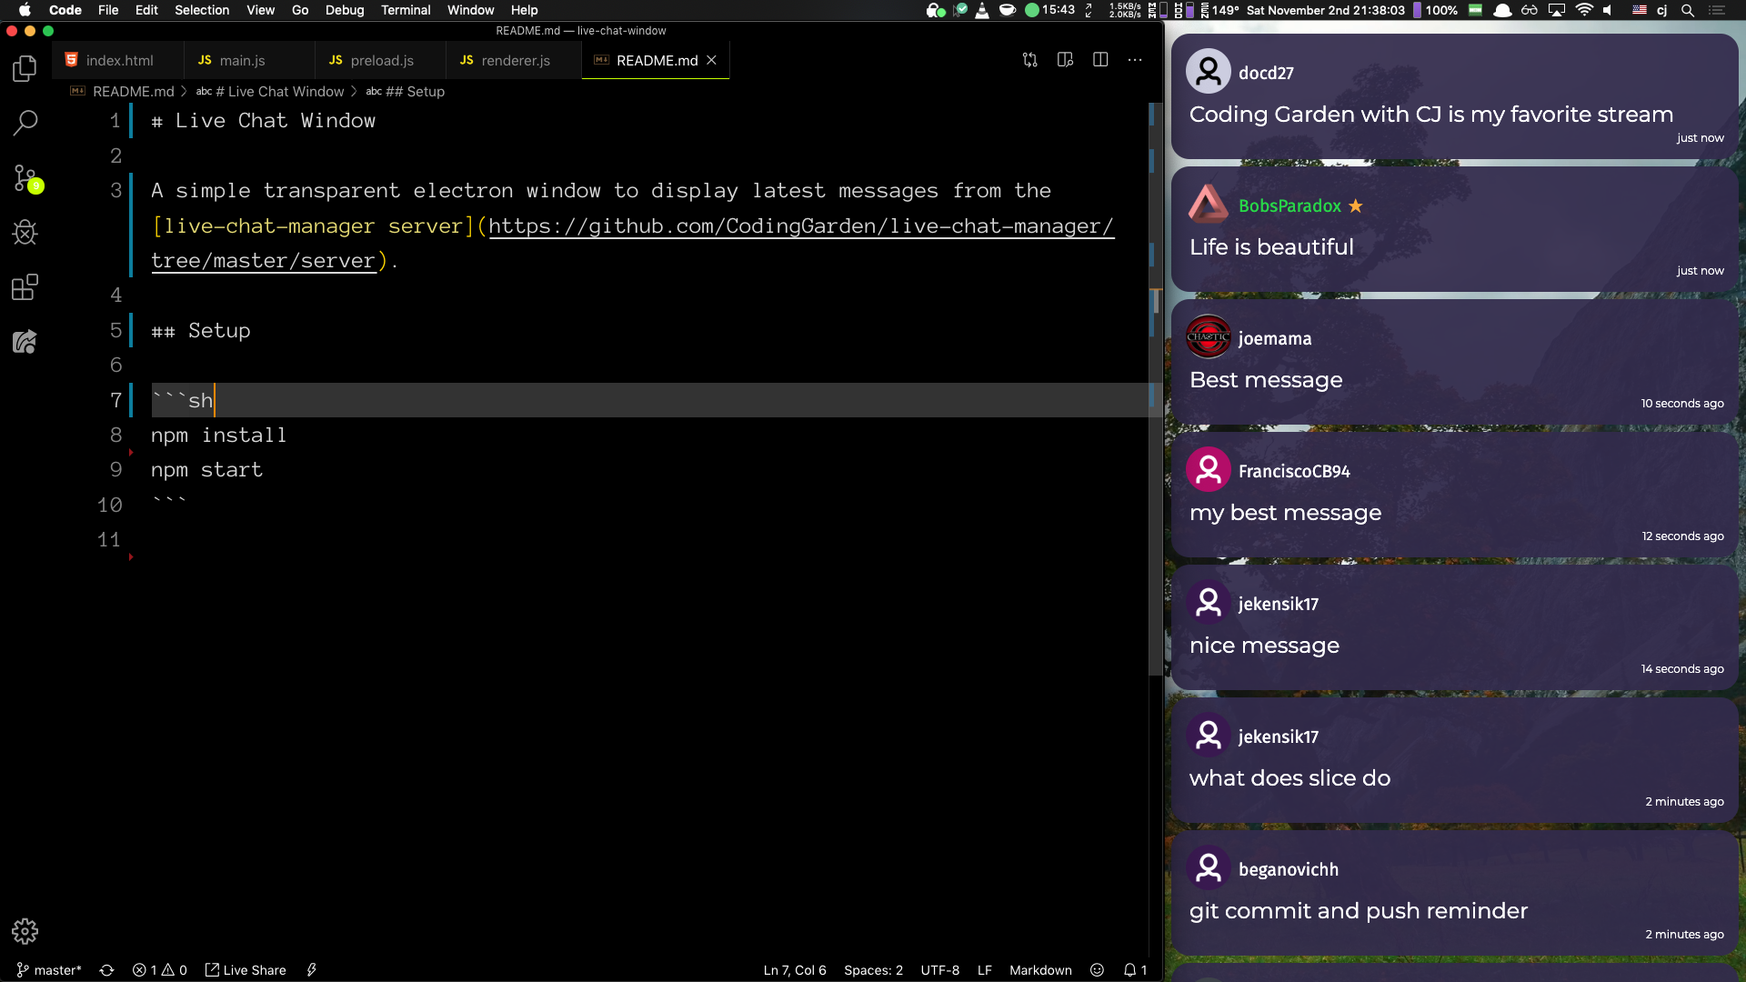Viewport: 1746px width, 982px height.
Task: Open the File menu
Action: (x=108, y=10)
